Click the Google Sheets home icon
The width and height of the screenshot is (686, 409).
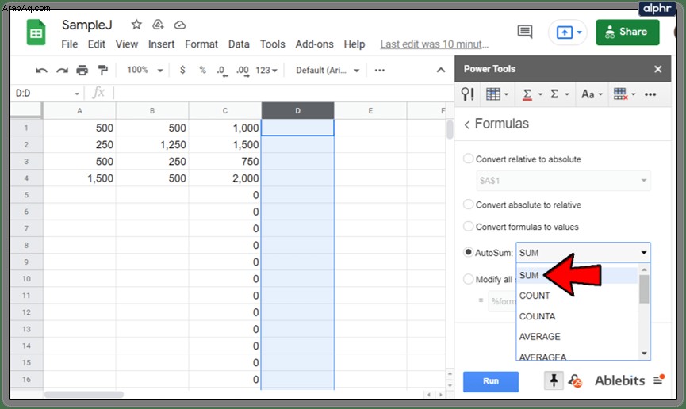(36, 32)
